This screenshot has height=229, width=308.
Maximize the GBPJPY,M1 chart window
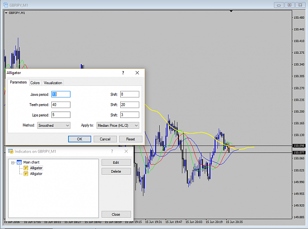point(290,5)
